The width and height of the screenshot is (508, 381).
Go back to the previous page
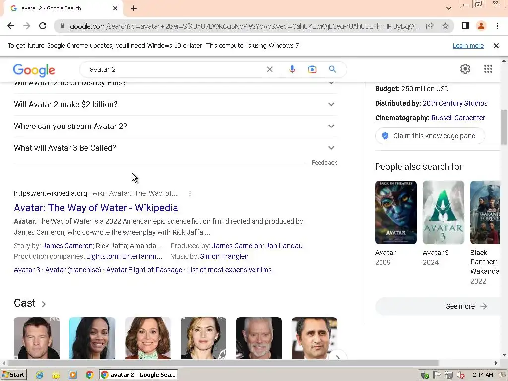[x=11, y=26]
